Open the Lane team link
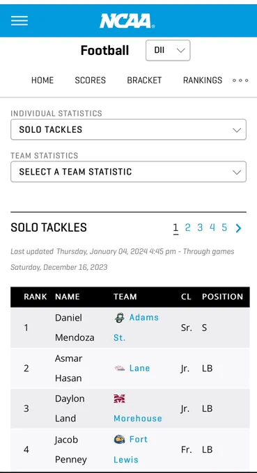 click(x=139, y=368)
